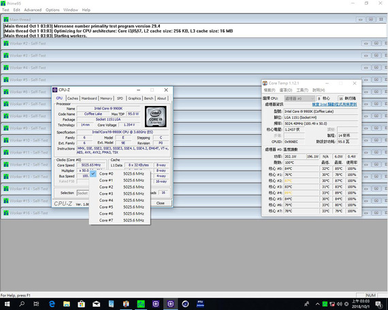
Task: Select Core #1 in the CPU-Z core list
Action: [x=120, y=180]
